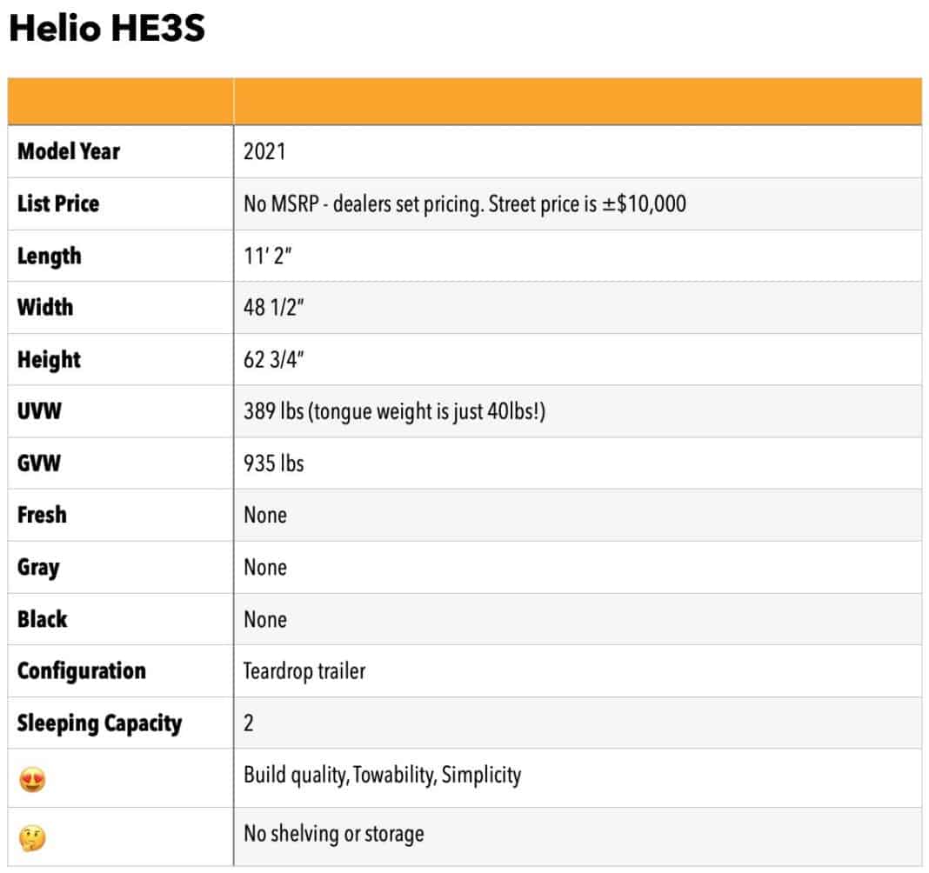Select Build quality, Towability, Simplicity text
The width and height of the screenshot is (929, 873).
coord(383,775)
